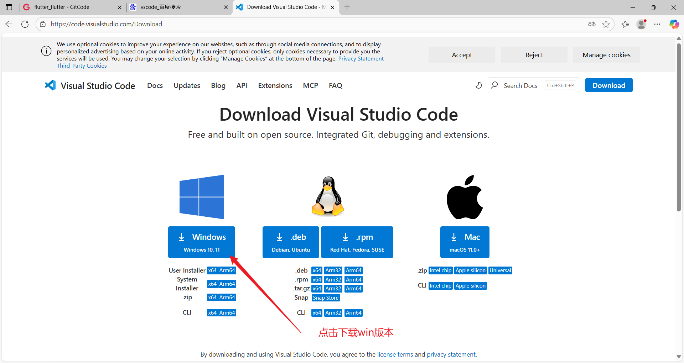Close the Download Visual Studio Code tab
684x363 pixels.
[x=332, y=7]
